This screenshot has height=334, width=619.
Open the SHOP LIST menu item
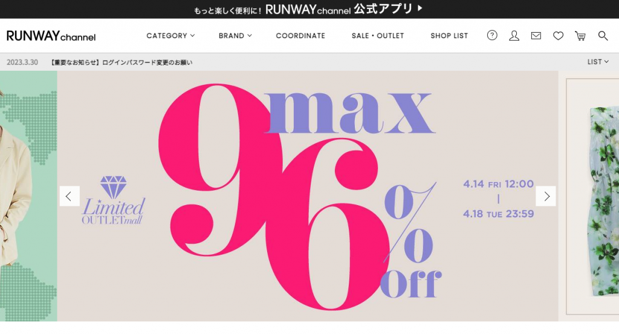pyautogui.click(x=449, y=36)
